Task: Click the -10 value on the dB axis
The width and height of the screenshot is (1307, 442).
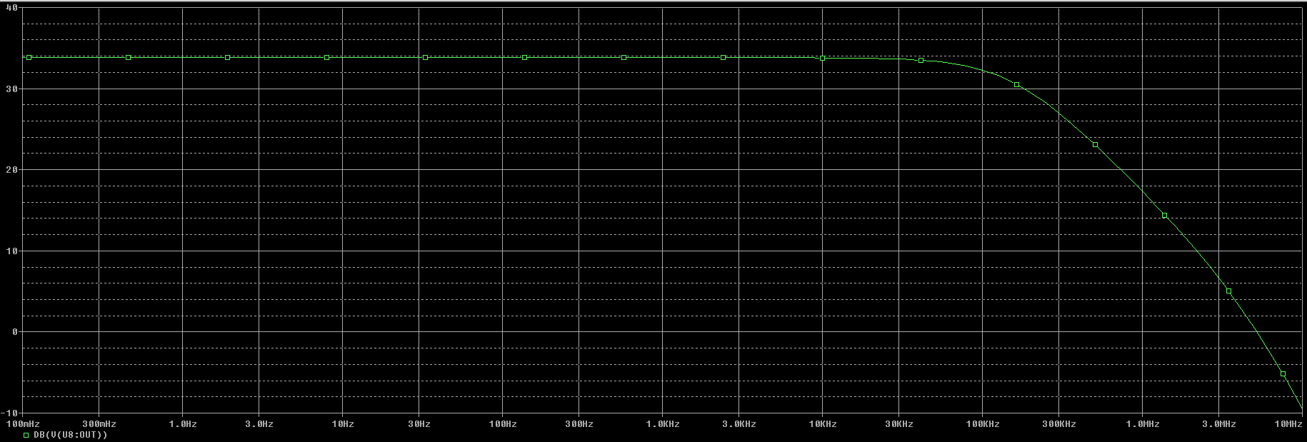Action: click(10, 413)
